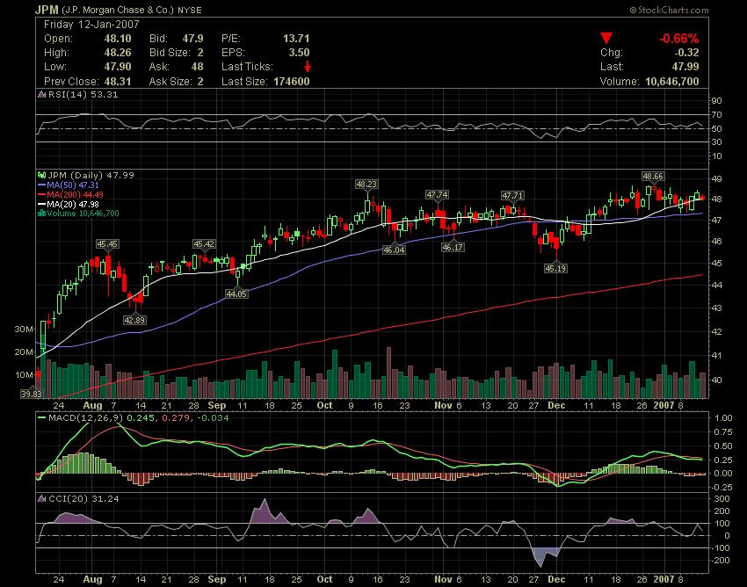747x587 pixels.
Task: Click the 45.19 low price callout
Action: 555,268
